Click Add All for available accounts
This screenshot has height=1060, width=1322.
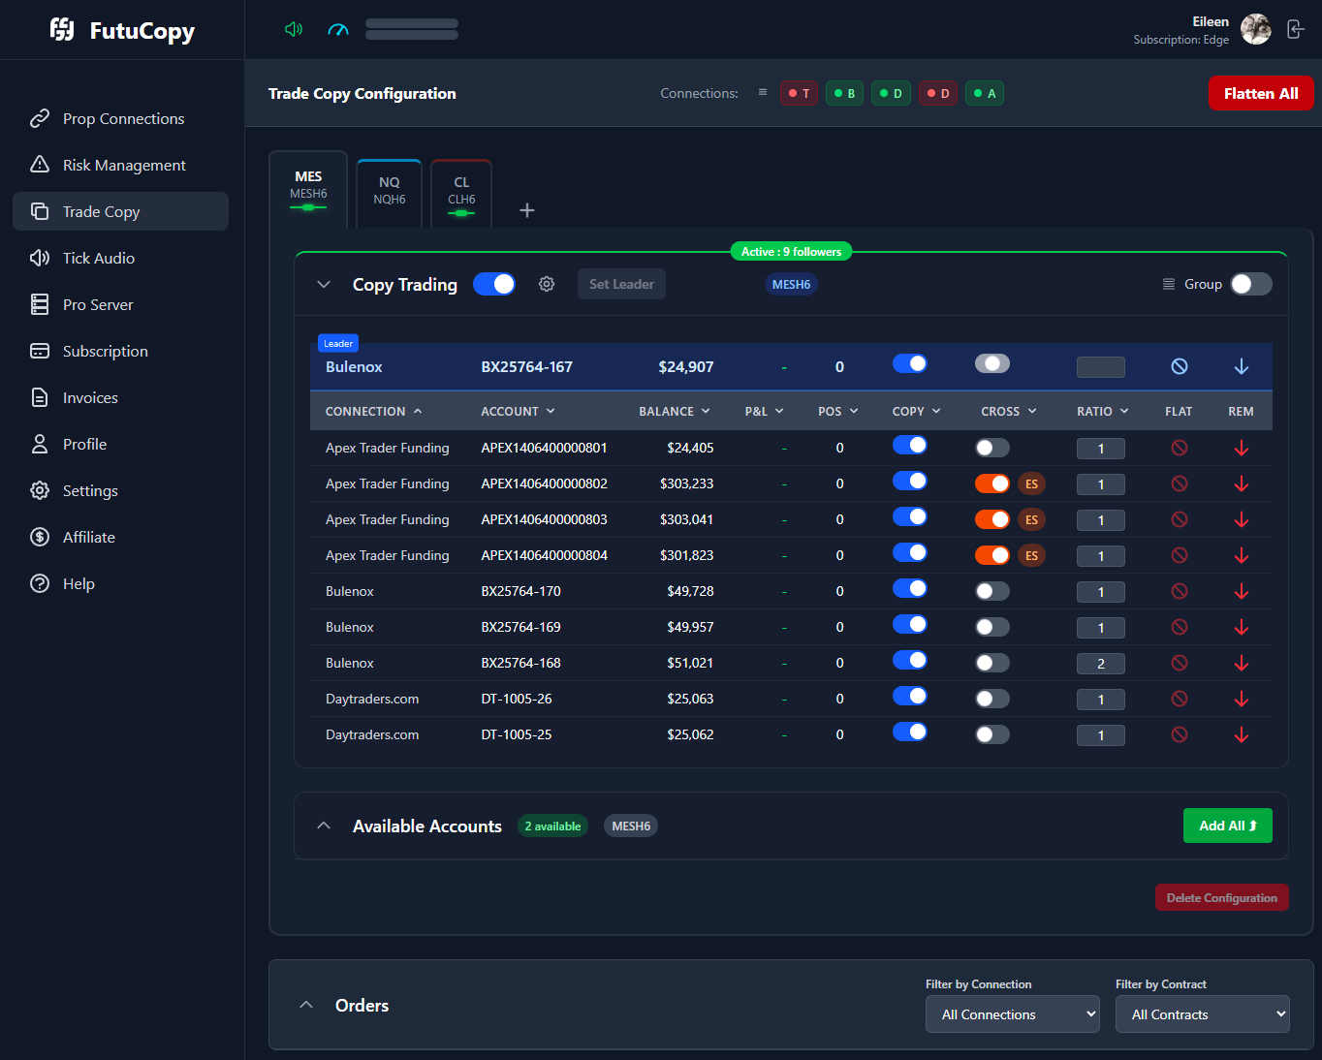click(1227, 825)
